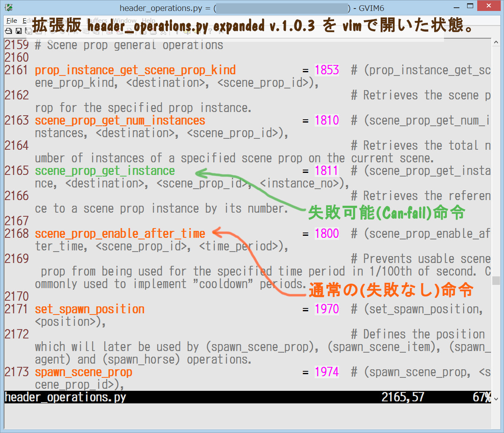
Task: Open the Buffers menu
Action: click(x=97, y=21)
